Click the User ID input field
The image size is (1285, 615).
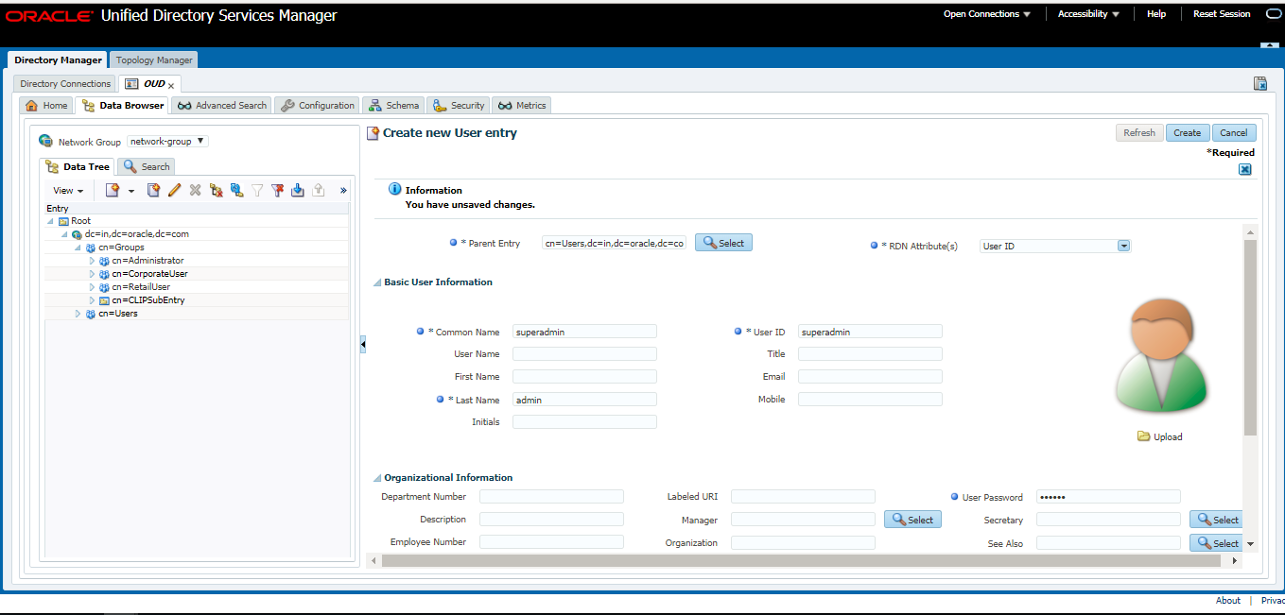[x=870, y=332]
